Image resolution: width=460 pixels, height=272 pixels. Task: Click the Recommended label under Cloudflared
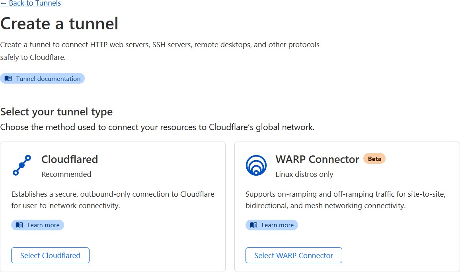[66, 174]
